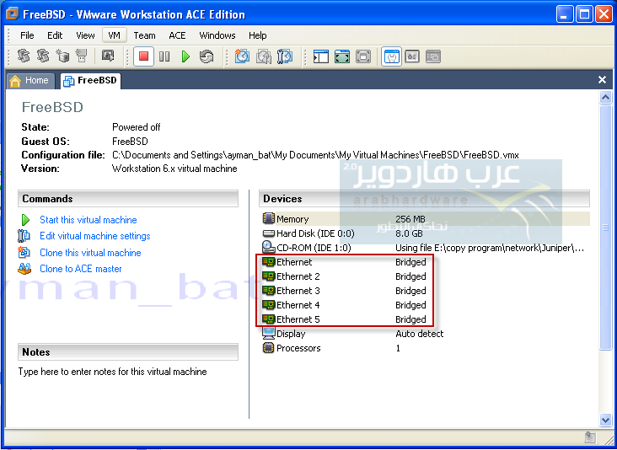Click the Display monitor device icon
This screenshot has height=450, width=617.
268,333
